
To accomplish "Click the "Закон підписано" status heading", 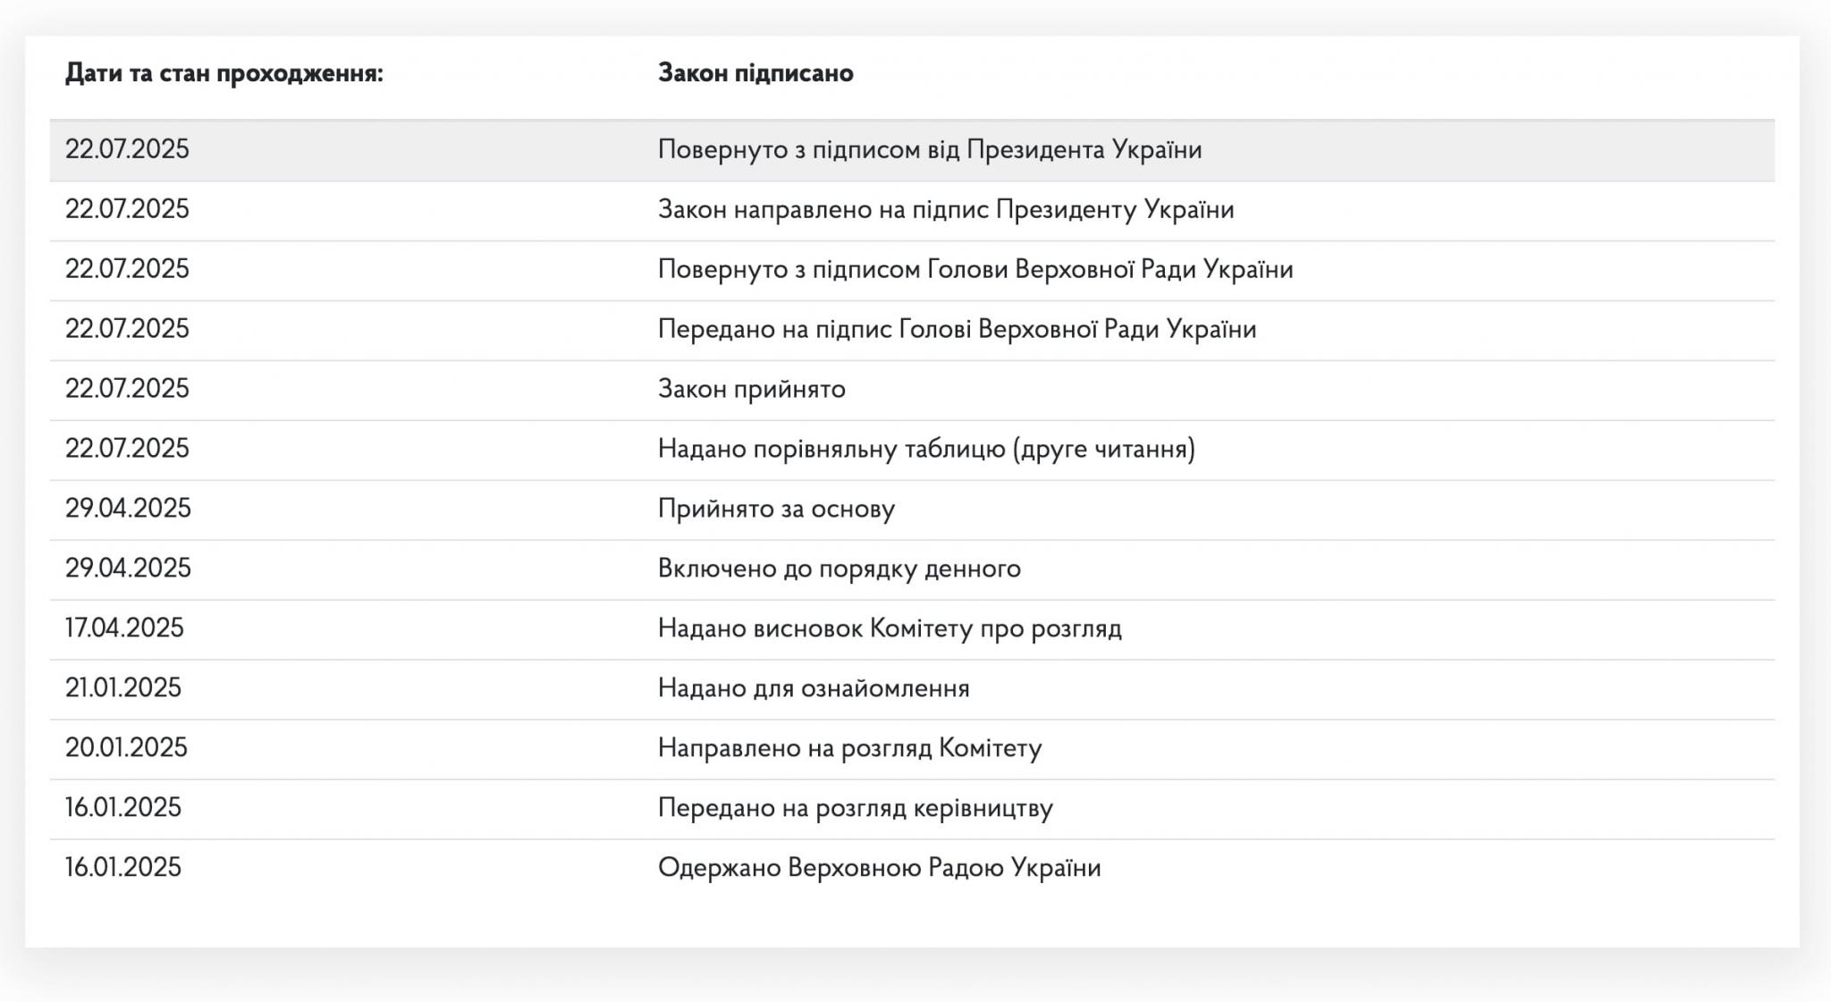I will [755, 73].
